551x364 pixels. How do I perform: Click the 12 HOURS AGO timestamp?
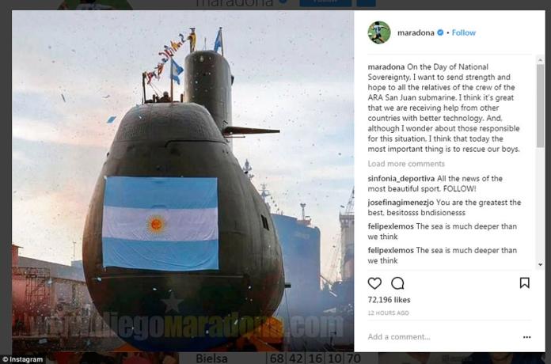coord(388,313)
